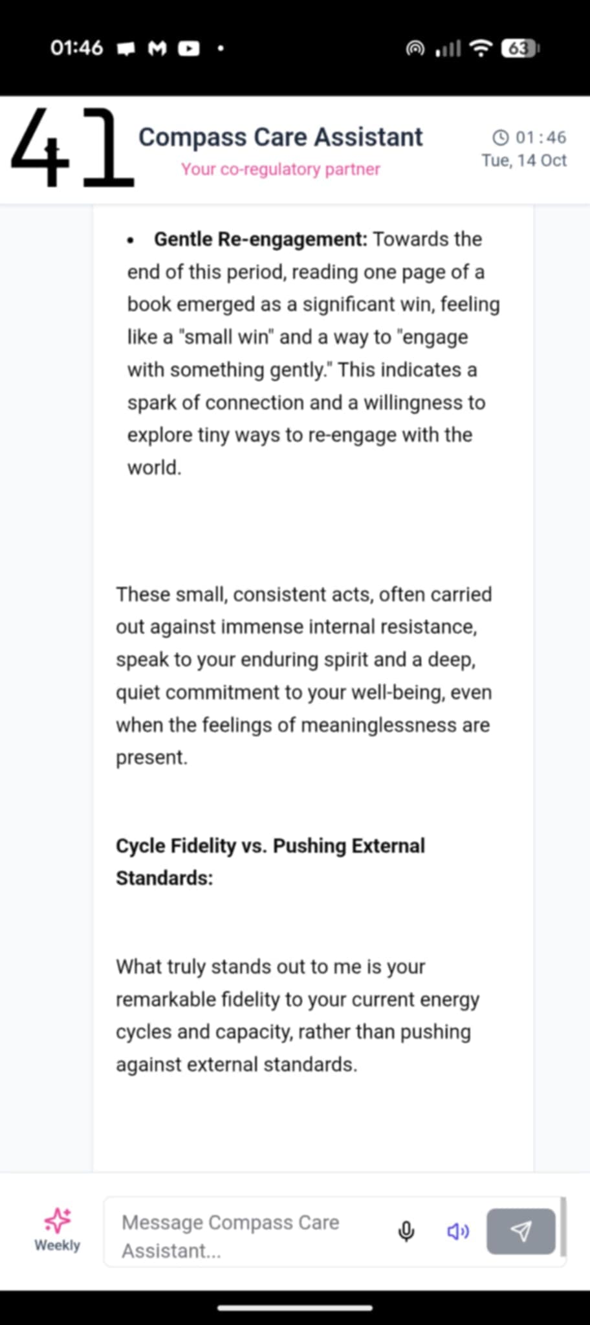The height and width of the screenshot is (1325, 590).
Task: Tap the YouTube notification icon in status bar
Action: (188, 49)
